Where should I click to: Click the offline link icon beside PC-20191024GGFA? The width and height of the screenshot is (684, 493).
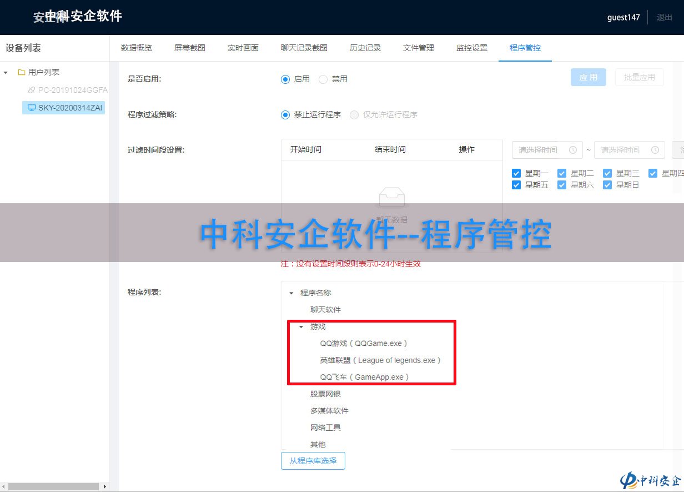[32, 90]
